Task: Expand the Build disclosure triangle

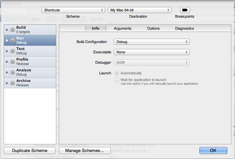Action: coord(7,30)
